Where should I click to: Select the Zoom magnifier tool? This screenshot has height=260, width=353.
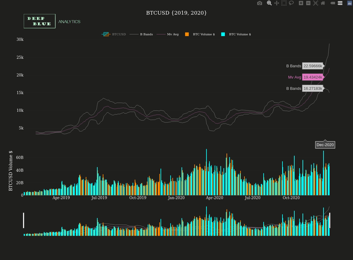click(x=269, y=3)
